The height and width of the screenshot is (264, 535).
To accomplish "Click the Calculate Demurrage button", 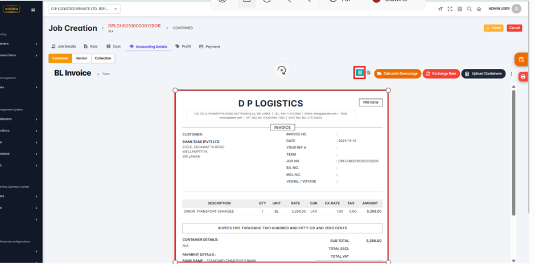I will (x=397, y=74).
